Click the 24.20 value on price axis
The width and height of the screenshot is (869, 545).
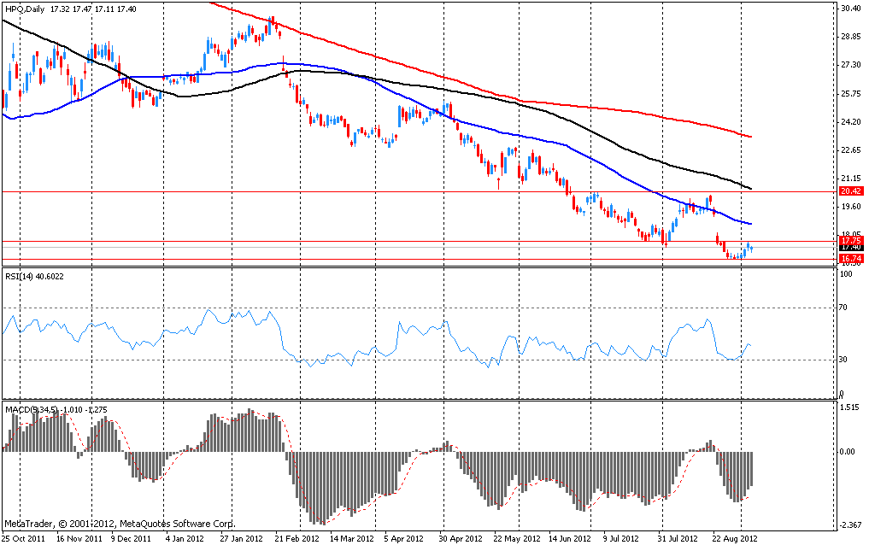tap(850, 122)
